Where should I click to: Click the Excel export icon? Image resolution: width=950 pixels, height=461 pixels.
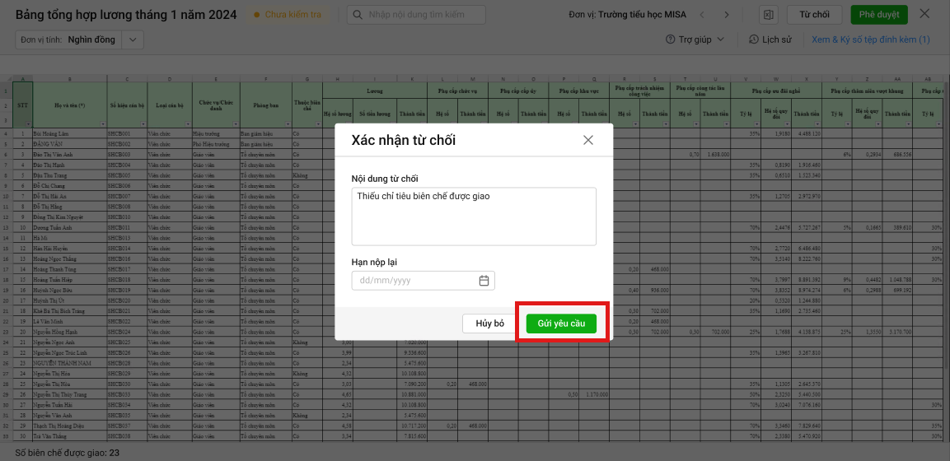[x=768, y=15]
